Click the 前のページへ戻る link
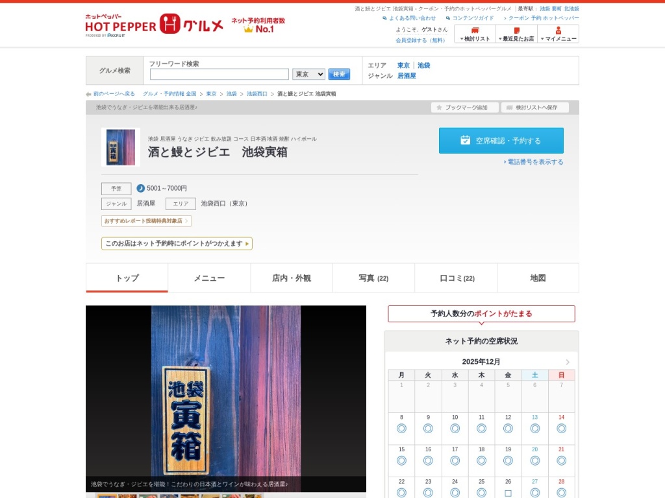 click(114, 94)
